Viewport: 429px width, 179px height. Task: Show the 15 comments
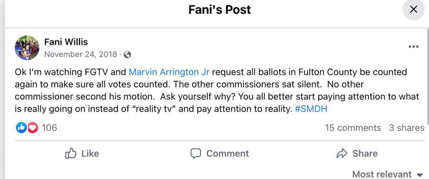tap(353, 128)
